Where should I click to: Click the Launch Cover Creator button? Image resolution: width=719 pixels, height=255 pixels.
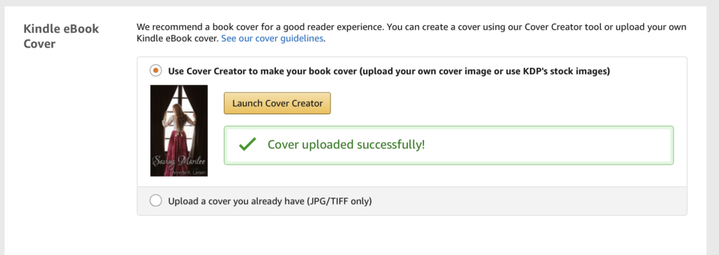[x=277, y=104]
